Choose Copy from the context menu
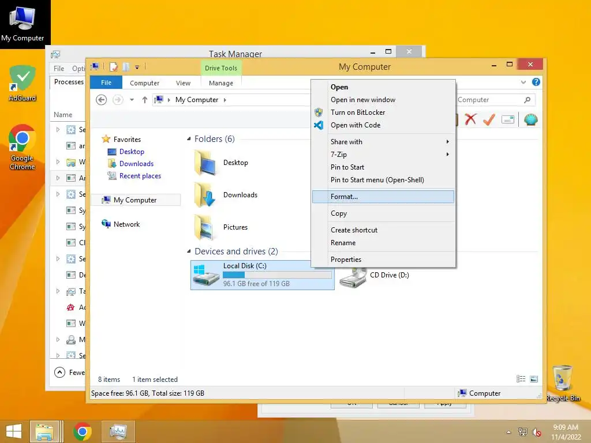The image size is (591, 443). coord(383,213)
